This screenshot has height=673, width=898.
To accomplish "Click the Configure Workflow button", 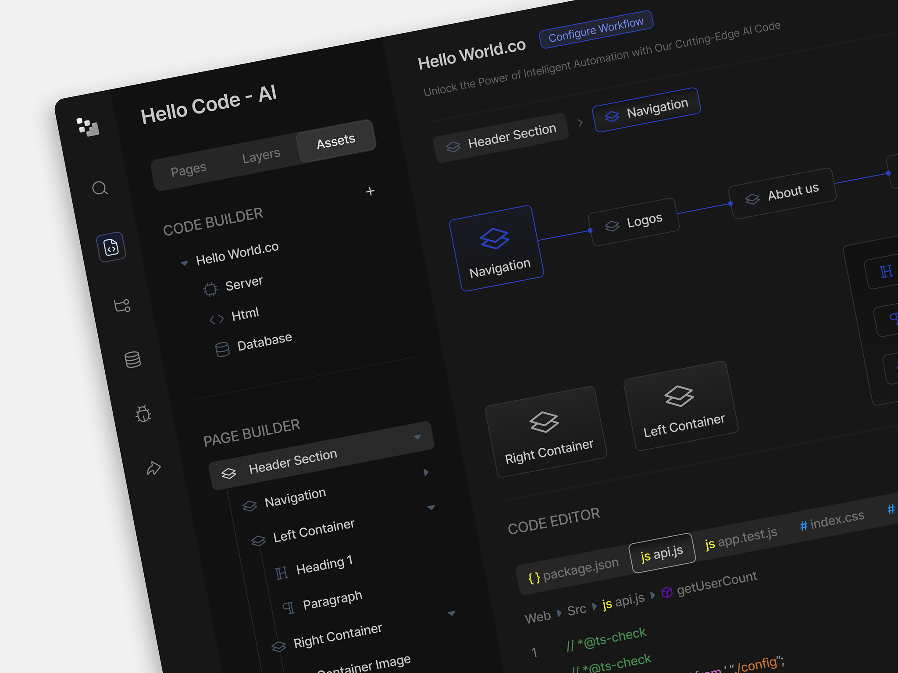I will tap(595, 30).
